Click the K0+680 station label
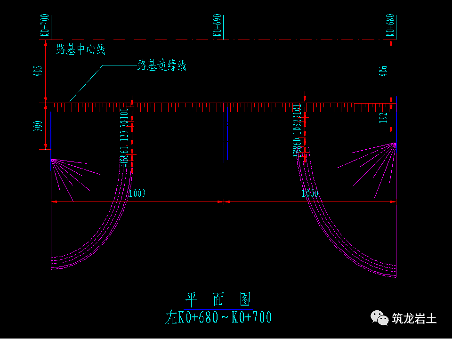The height and width of the screenshot is (339, 452). (390, 25)
